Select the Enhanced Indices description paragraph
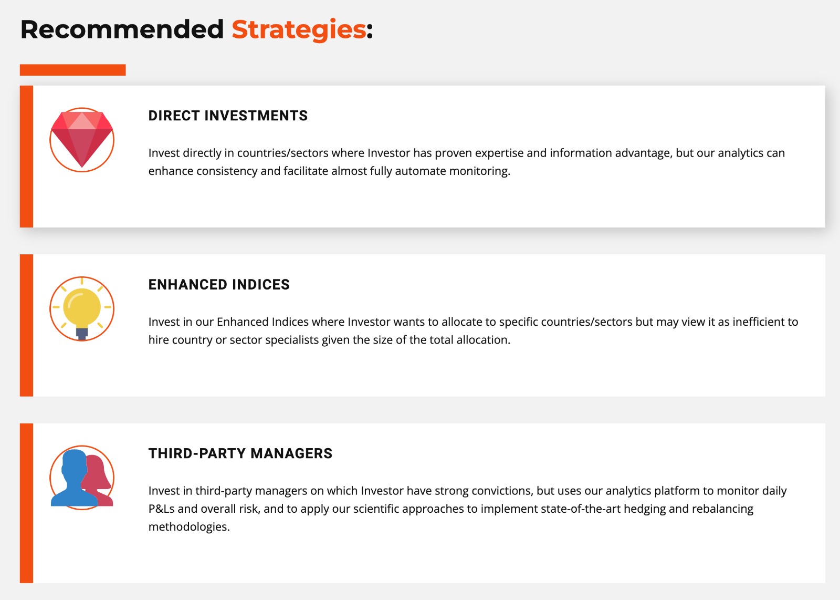 (x=473, y=330)
